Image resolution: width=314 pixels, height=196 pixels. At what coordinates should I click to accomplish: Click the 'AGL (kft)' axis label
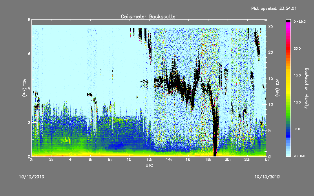click(x=277, y=88)
